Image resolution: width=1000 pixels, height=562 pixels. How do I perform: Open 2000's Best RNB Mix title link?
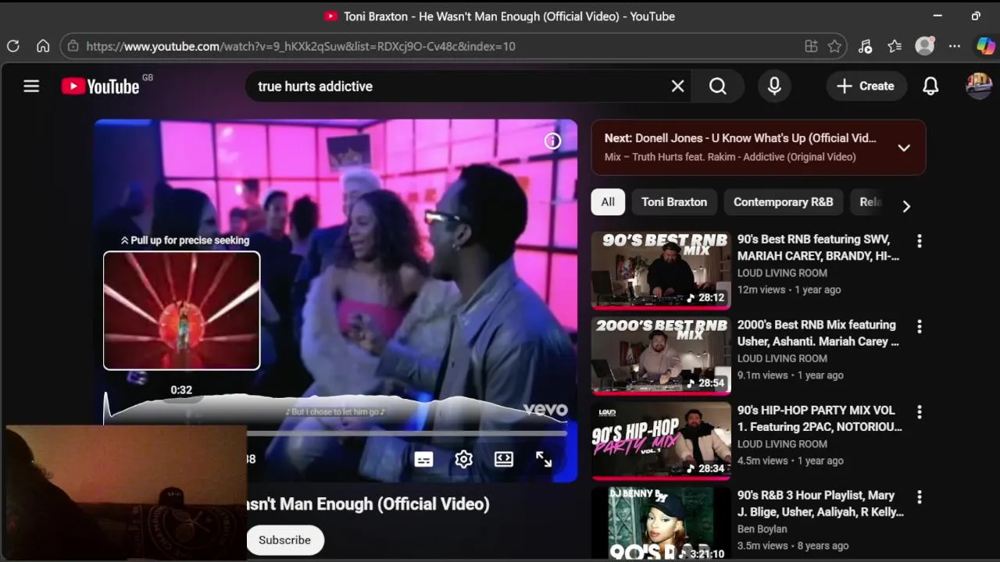pyautogui.click(x=818, y=333)
